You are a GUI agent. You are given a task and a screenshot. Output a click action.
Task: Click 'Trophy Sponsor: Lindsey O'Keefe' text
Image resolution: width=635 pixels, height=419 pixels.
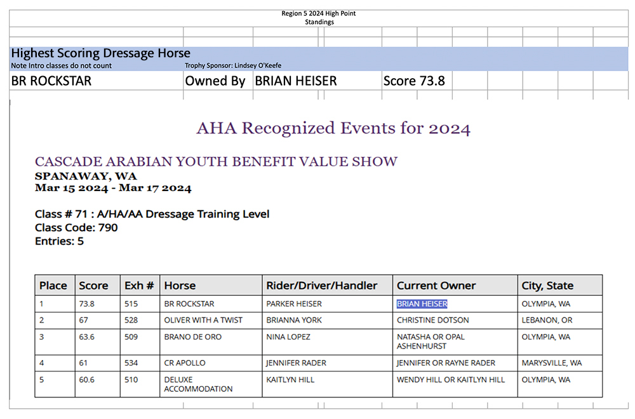click(233, 65)
